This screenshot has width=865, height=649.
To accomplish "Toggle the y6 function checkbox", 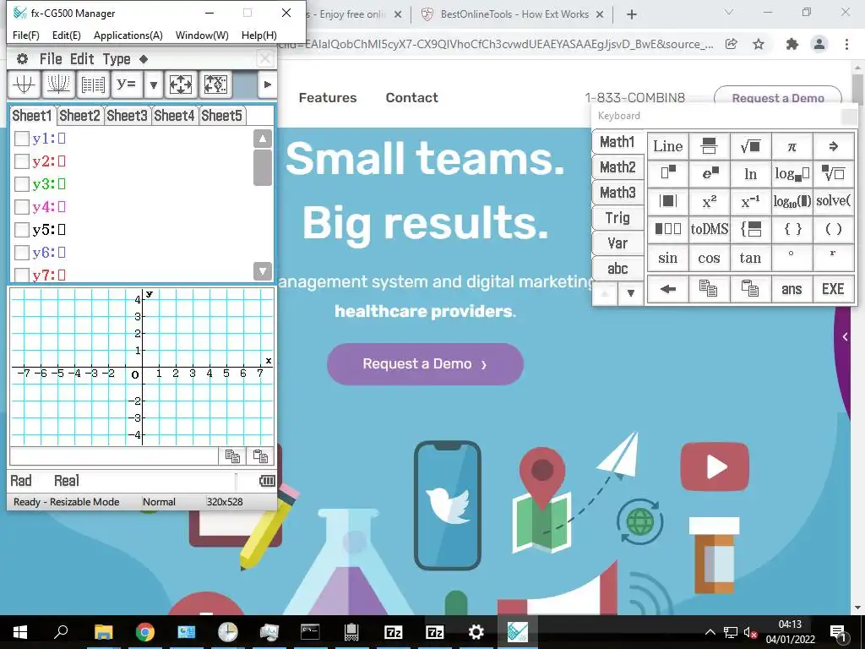I will coord(21,252).
